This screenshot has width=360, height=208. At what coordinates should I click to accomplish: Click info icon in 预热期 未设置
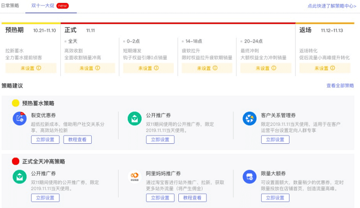pyautogui.click(x=39, y=68)
